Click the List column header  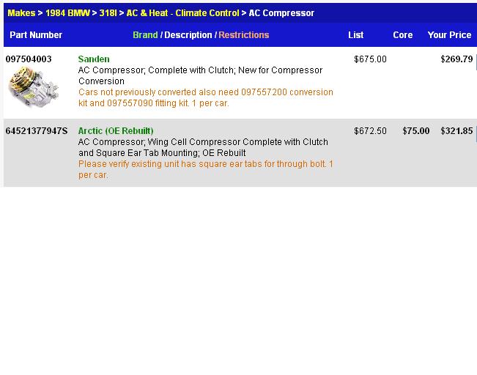[356, 35]
